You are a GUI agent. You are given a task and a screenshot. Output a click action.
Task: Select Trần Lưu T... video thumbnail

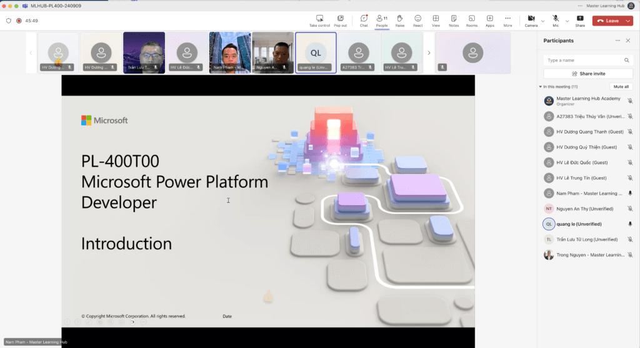pyautogui.click(x=144, y=52)
